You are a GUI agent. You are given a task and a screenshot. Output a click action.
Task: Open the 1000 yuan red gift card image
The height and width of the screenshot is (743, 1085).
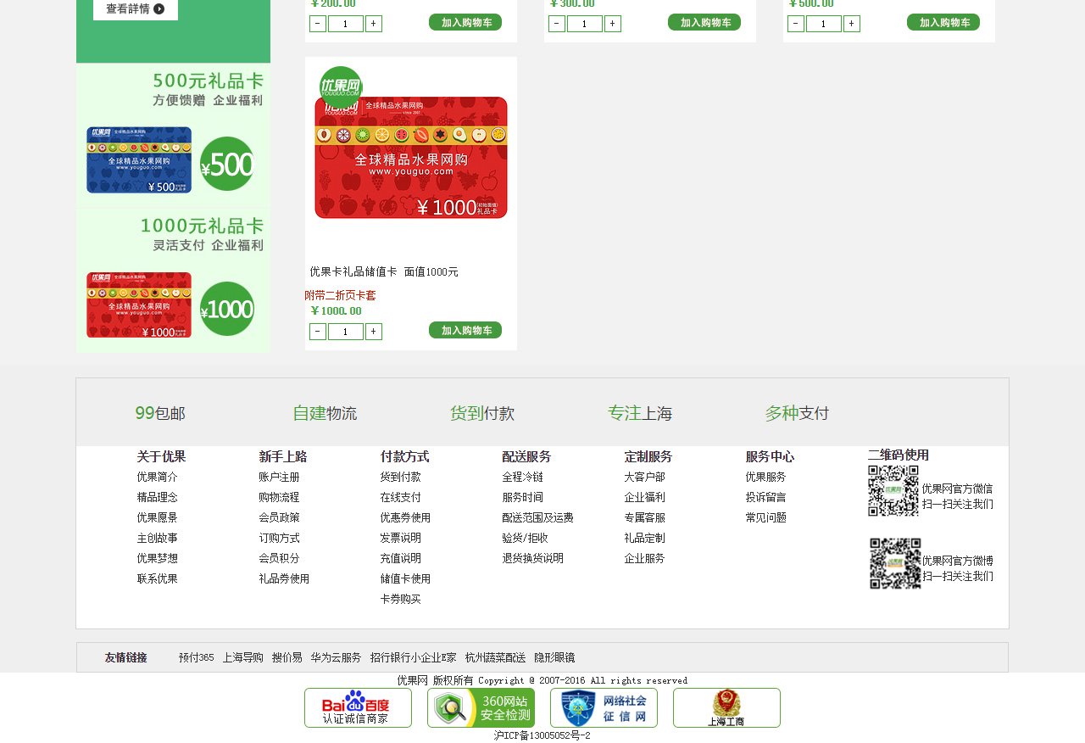(x=411, y=157)
